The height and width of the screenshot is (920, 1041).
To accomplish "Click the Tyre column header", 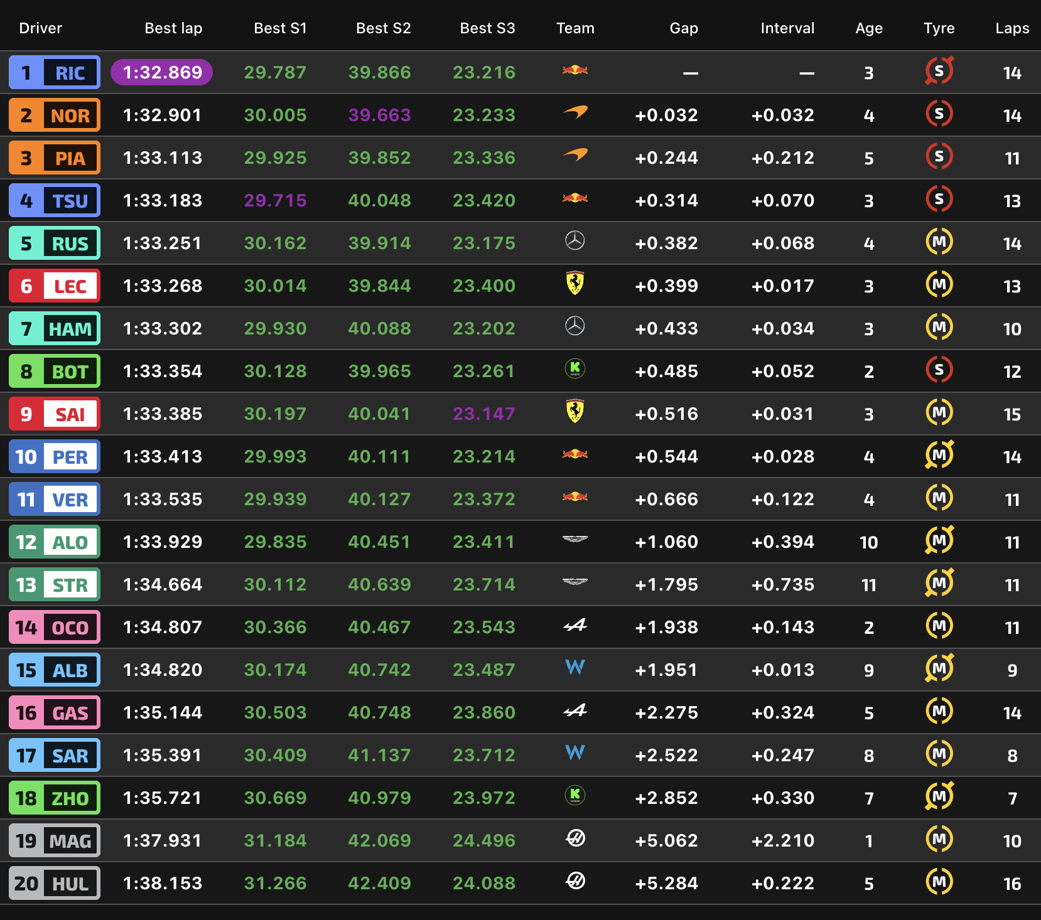I will pyautogui.click(x=939, y=28).
